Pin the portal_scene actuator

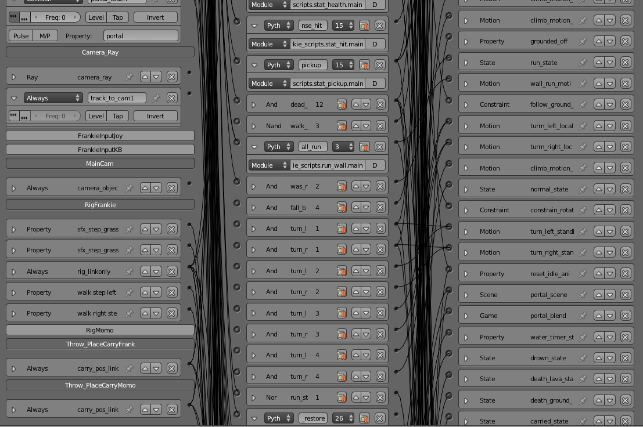(x=583, y=295)
